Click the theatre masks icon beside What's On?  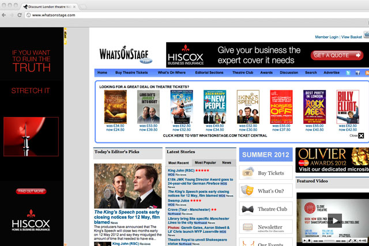click(247, 191)
